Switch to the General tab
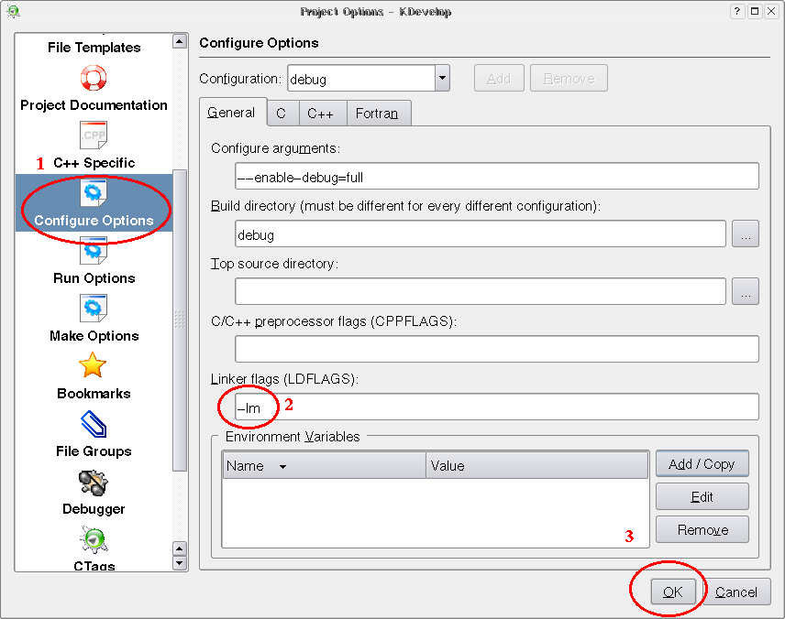The height and width of the screenshot is (619, 785). [231, 113]
